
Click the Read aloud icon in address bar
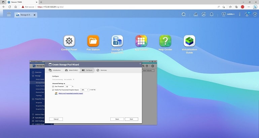(219, 7)
